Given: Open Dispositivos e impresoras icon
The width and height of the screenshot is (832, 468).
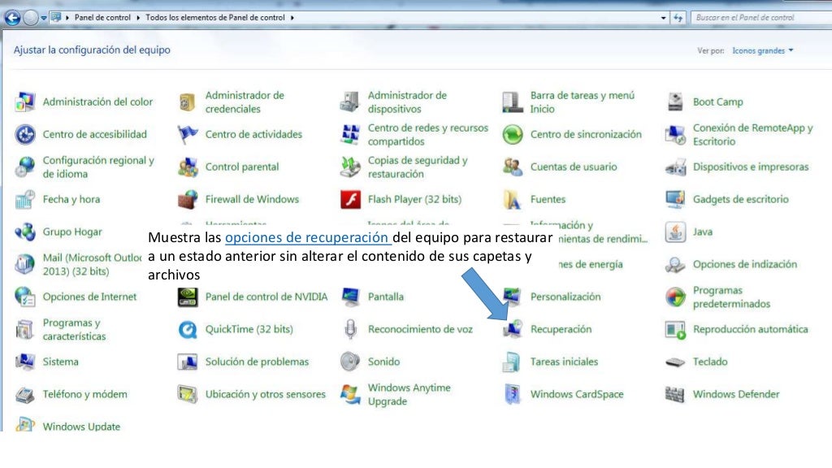Looking at the screenshot, I should click(x=675, y=167).
